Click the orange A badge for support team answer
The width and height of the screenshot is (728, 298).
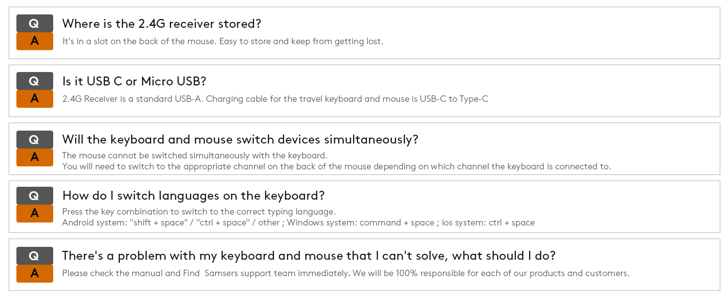pyautogui.click(x=34, y=273)
